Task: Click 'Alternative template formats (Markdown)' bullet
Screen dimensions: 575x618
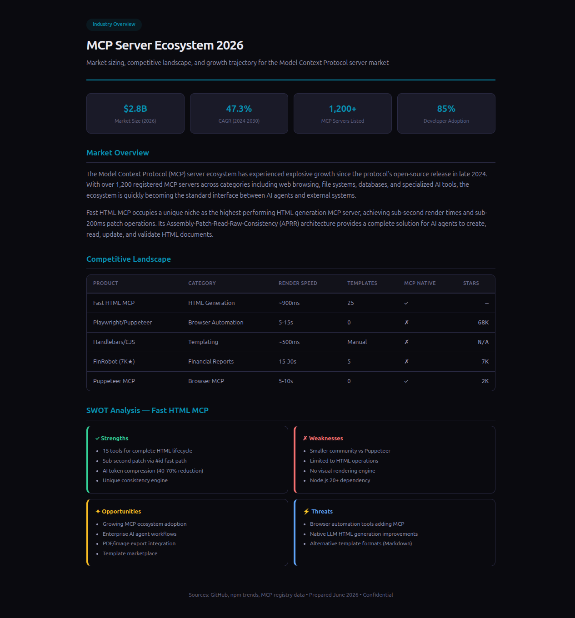Action: (x=361, y=544)
